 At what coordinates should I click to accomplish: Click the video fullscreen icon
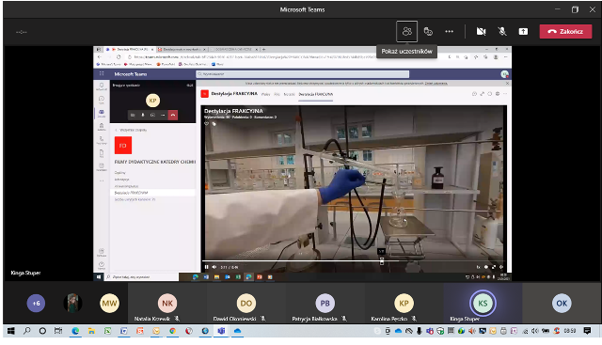click(494, 267)
